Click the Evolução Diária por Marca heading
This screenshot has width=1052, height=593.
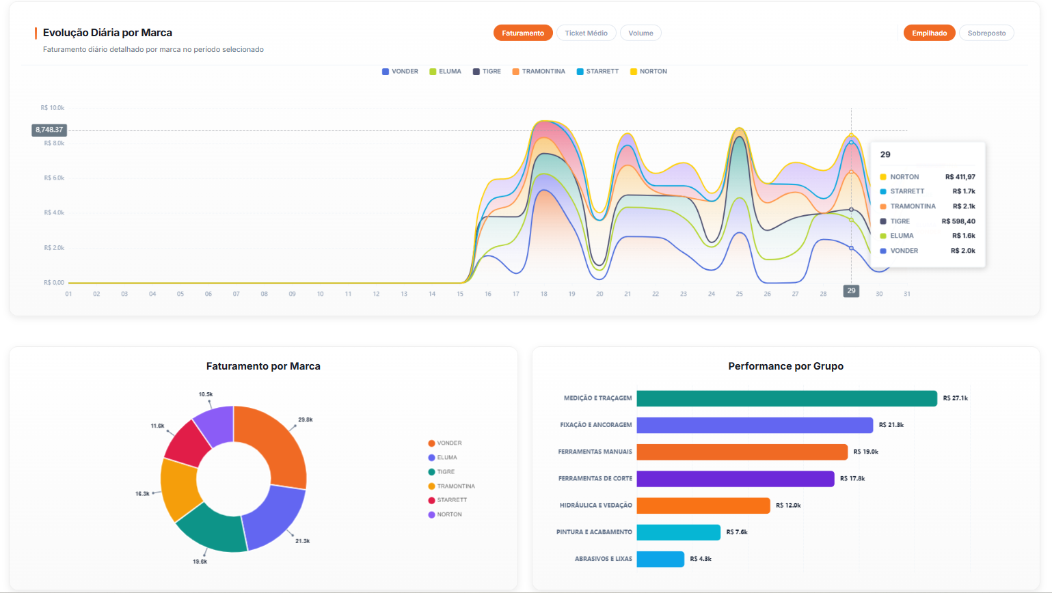[x=107, y=33]
